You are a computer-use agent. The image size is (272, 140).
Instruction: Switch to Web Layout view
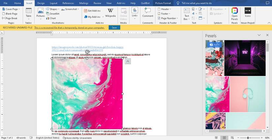pyautogui.click(x=232, y=138)
